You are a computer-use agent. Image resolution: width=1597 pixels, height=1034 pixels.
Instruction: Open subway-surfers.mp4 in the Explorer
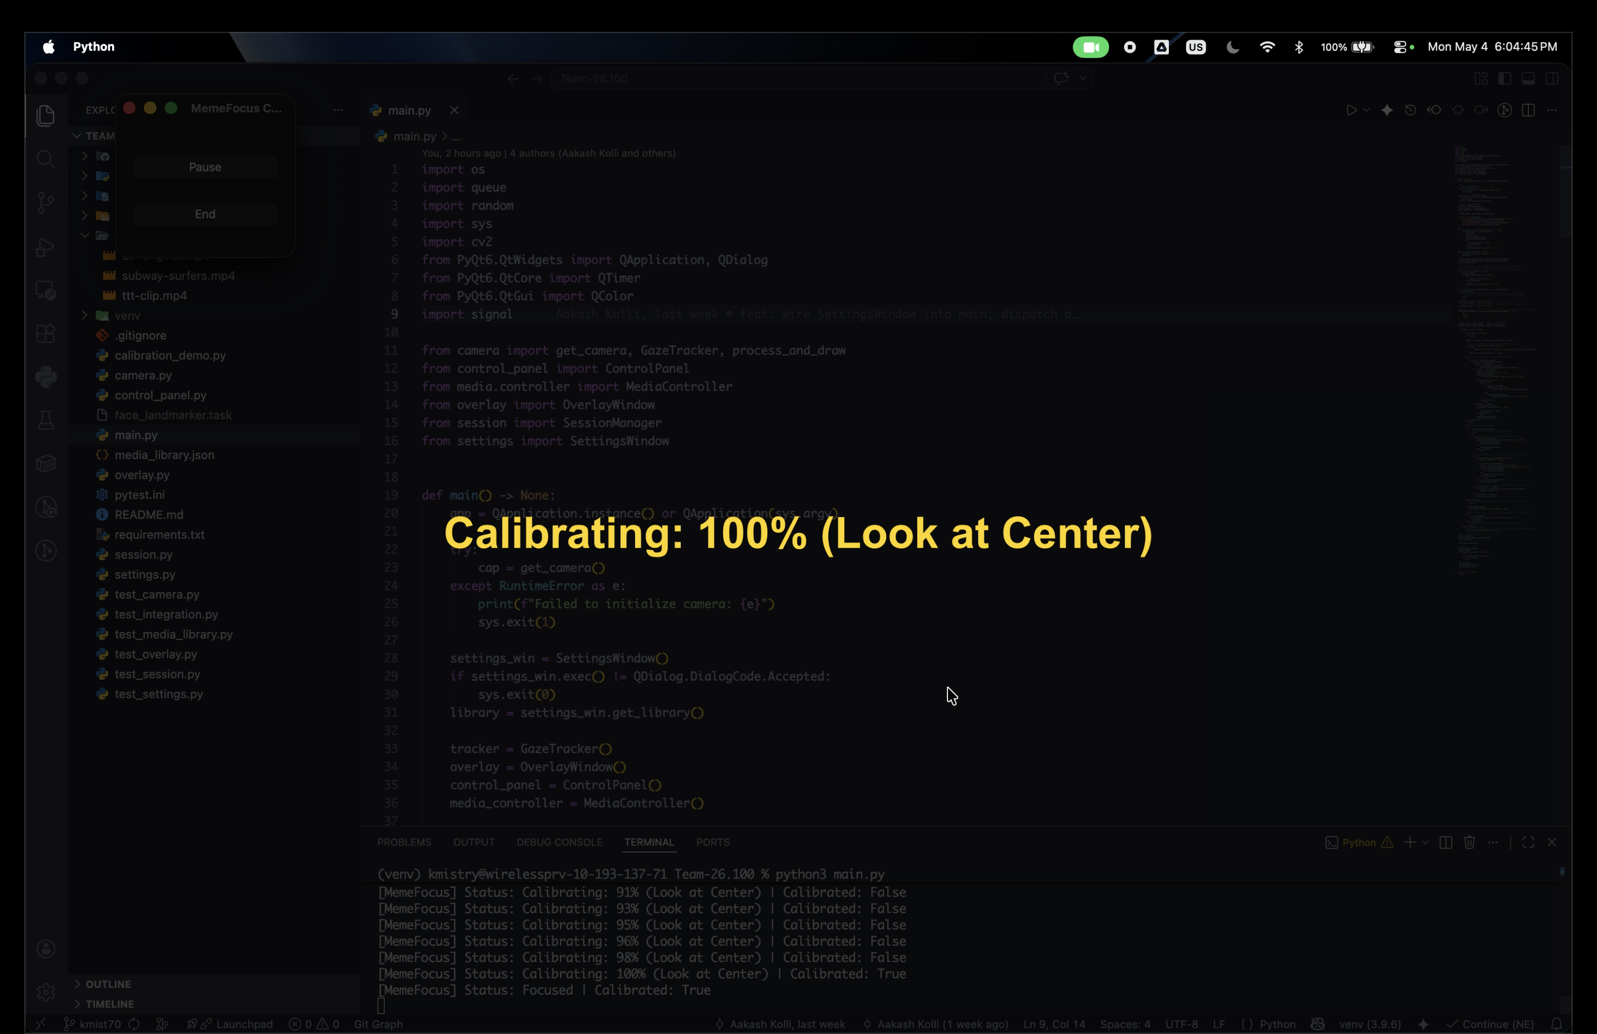point(178,276)
